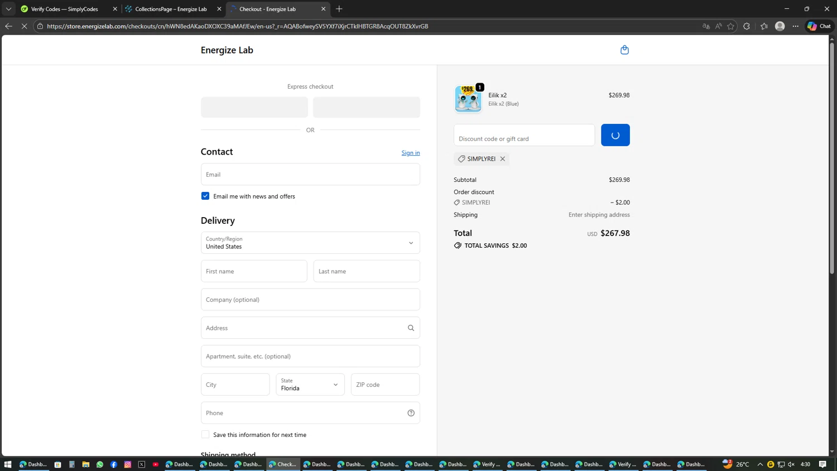Open the shopping bag cart icon
The image size is (837, 471).
pos(624,50)
